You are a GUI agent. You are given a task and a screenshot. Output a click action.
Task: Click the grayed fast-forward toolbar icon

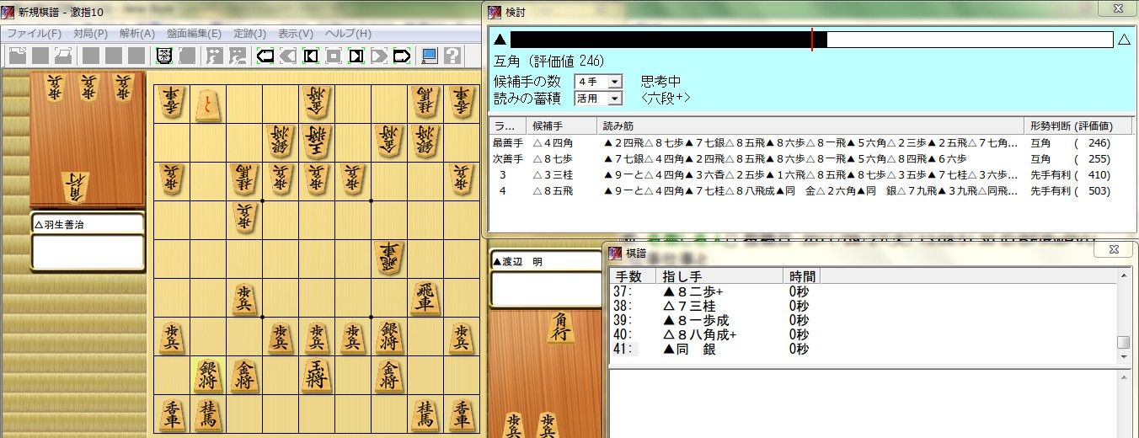[379, 56]
